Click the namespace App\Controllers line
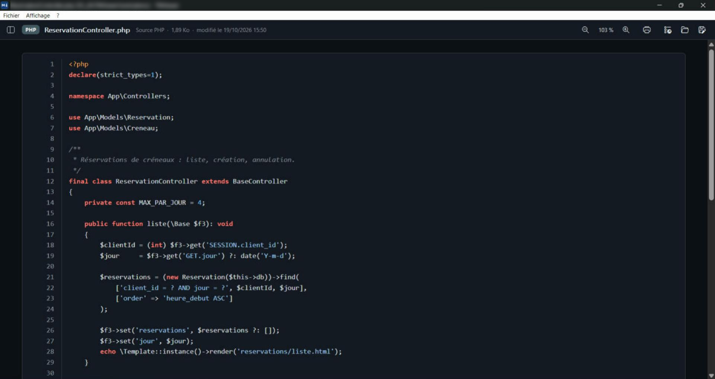 tap(119, 96)
